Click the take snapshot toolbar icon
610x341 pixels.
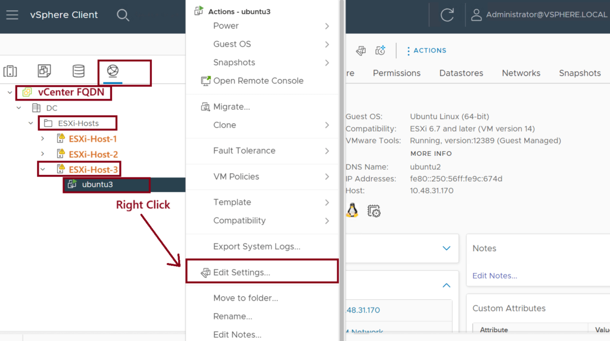[x=380, y=51]
